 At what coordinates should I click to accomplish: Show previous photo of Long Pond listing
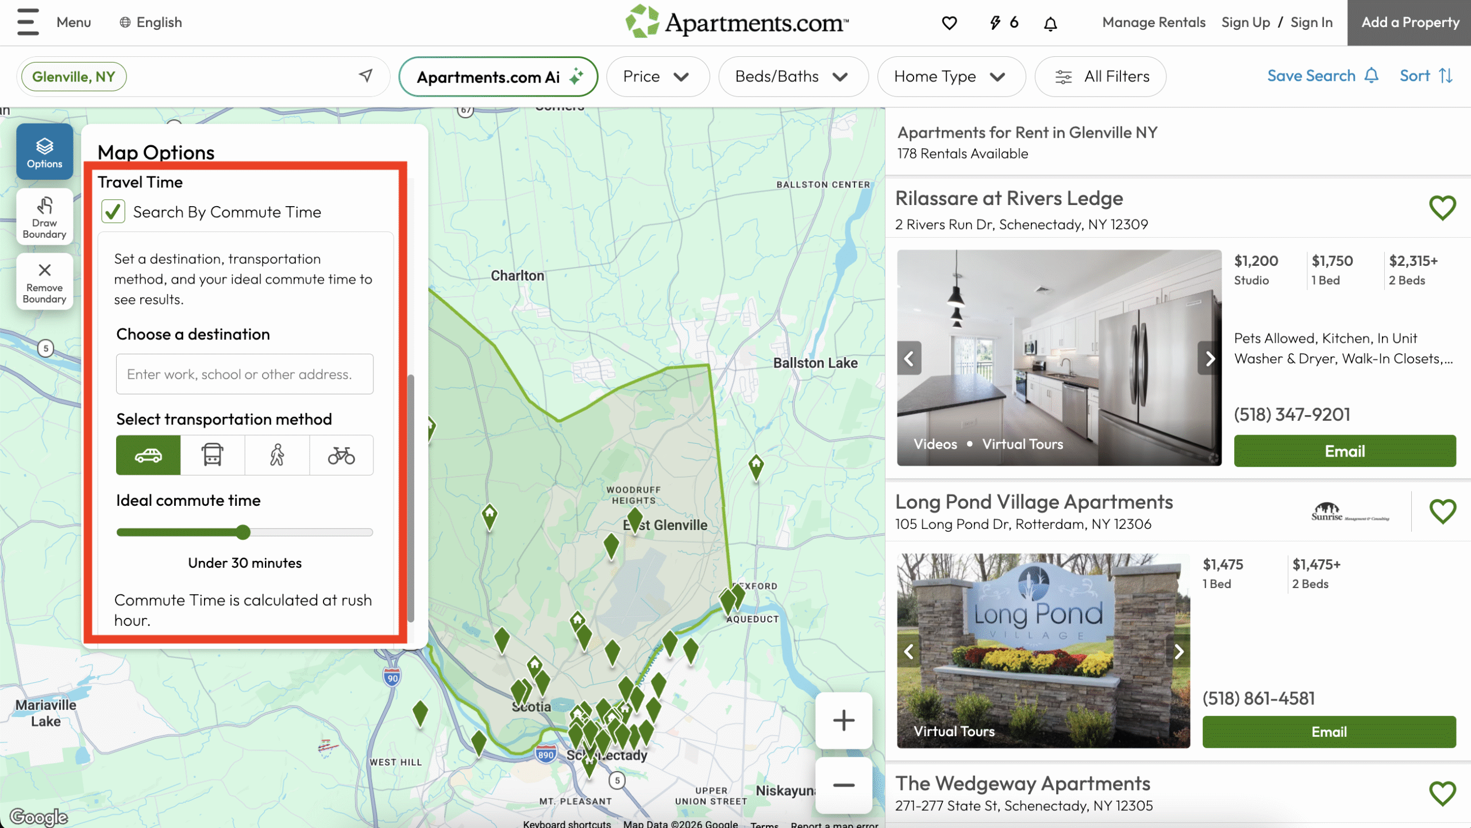pyautogui.click(x=909, y=652)
